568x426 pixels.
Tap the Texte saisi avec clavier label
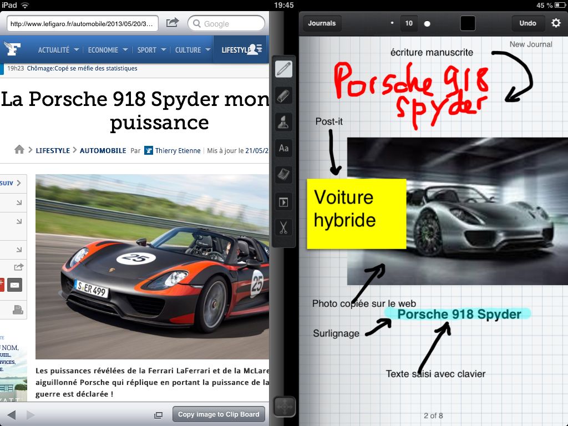click(x=435, y=374)
